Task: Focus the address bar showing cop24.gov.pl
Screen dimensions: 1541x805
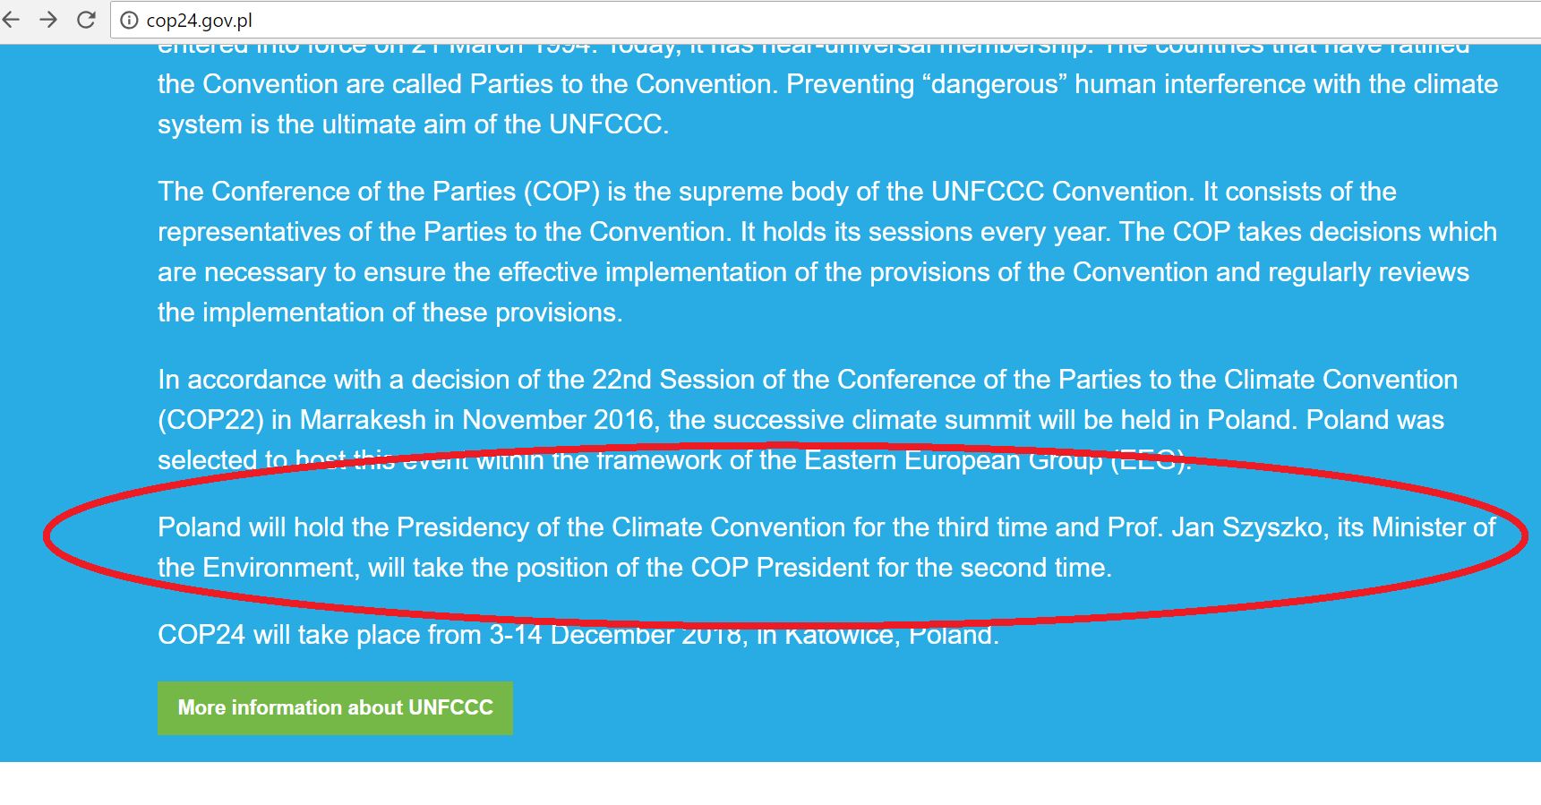Action: pyautogui.click(x=824, y=21)
